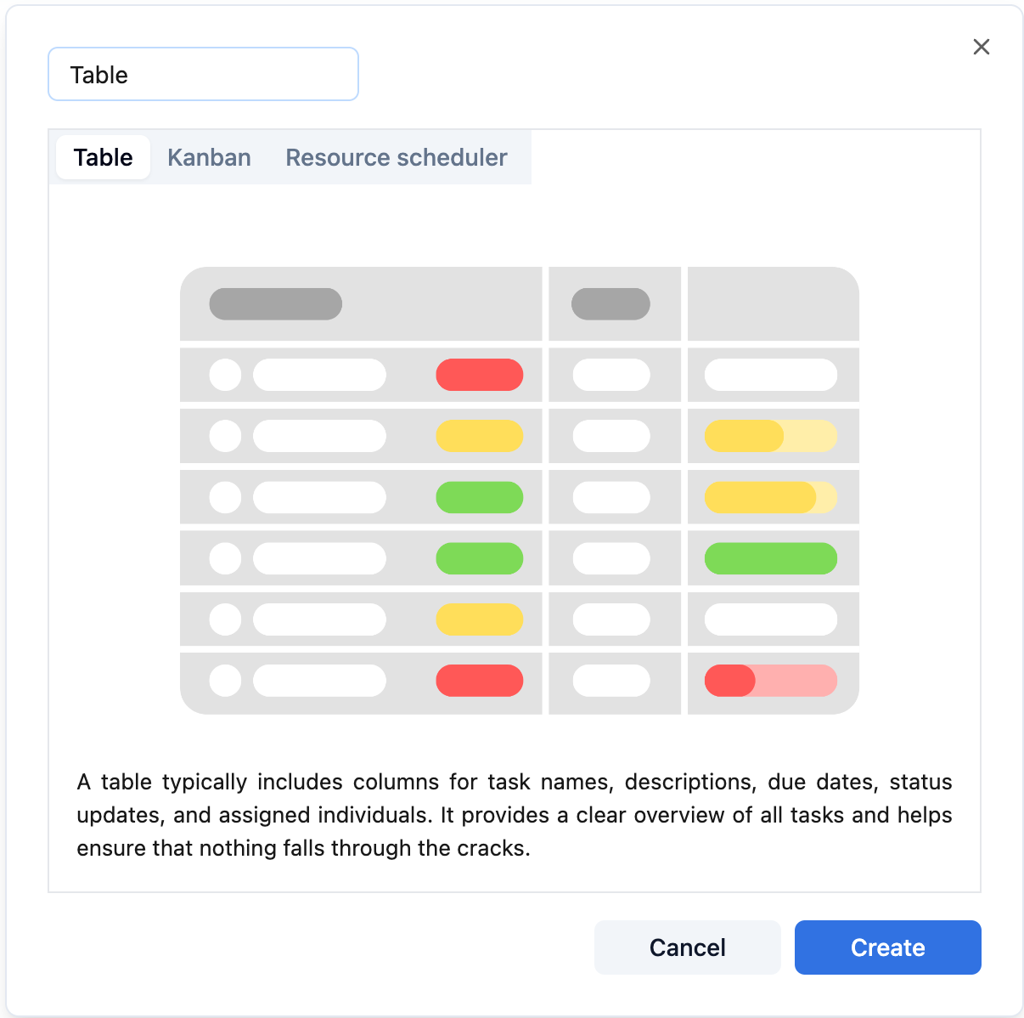Click the yellow status pill in fifth preview row
Viewport: 1024px width, 1018px height.
point(479,619)
